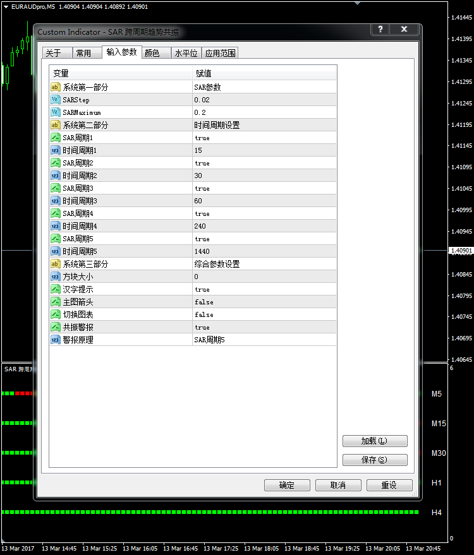
Task: Click the help question mark button
Action: click(x=380, y=30)
